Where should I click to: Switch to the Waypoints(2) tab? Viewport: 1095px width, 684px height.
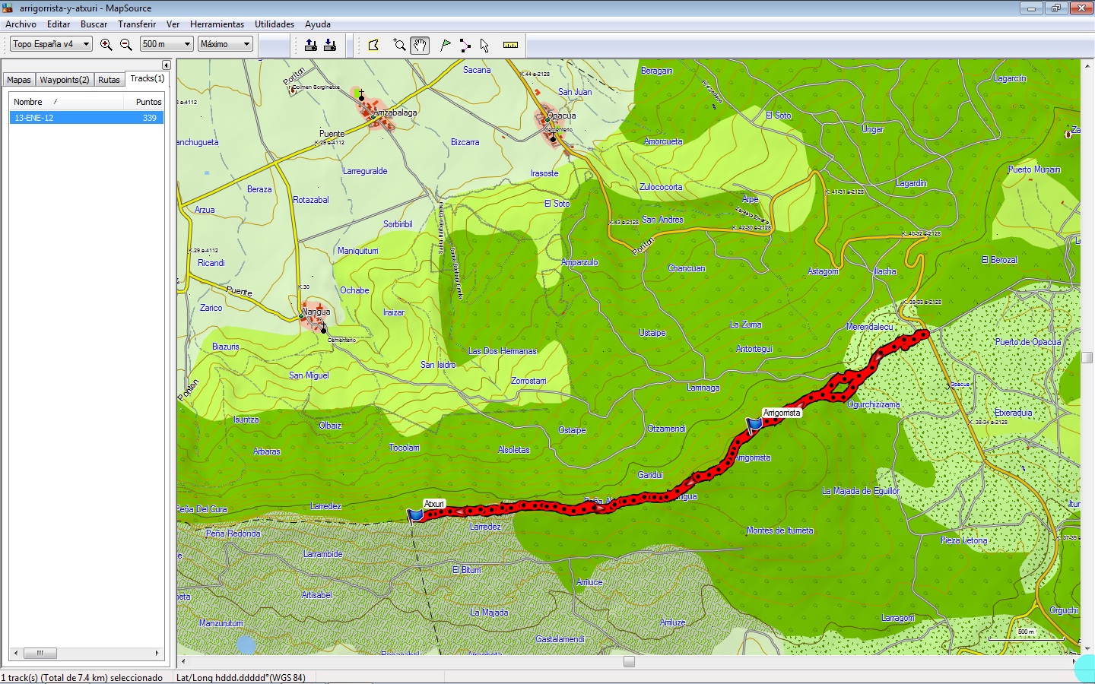tap(64, 80)
